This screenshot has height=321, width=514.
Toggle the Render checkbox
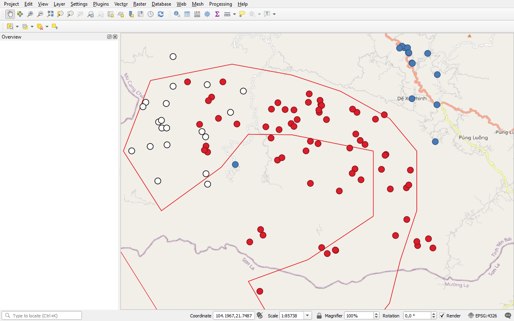(442, 316)
